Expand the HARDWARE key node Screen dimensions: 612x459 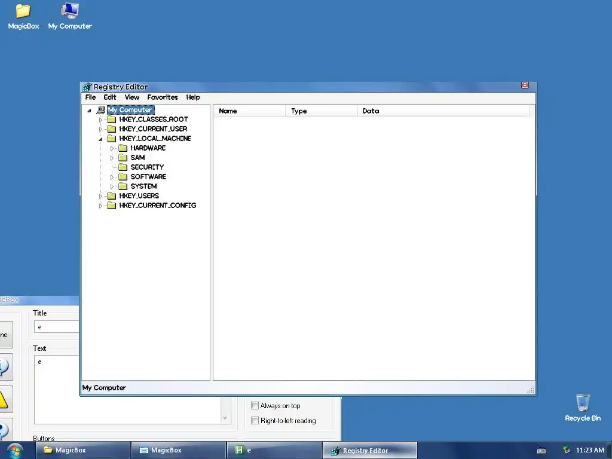pyautogui.click(x=112, y=148)
